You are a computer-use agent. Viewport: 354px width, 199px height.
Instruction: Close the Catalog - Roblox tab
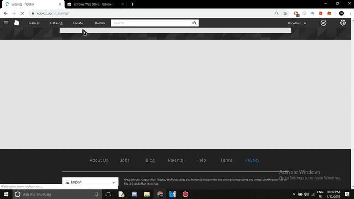click(60, 4)
